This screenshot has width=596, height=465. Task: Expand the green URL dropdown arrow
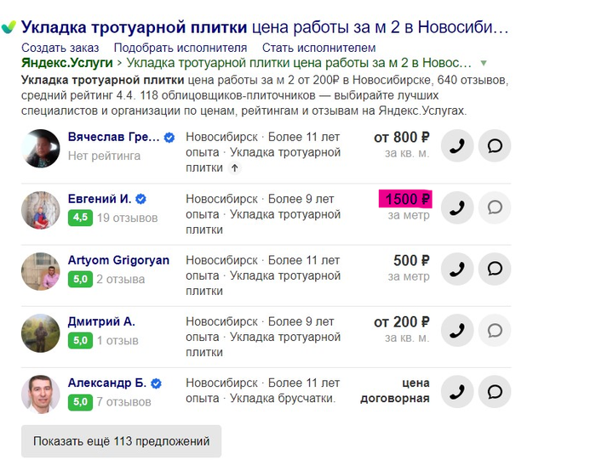click(x=484, y=64)
